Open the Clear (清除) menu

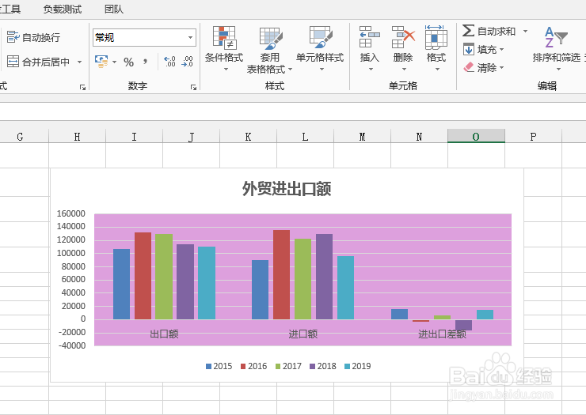484,67
